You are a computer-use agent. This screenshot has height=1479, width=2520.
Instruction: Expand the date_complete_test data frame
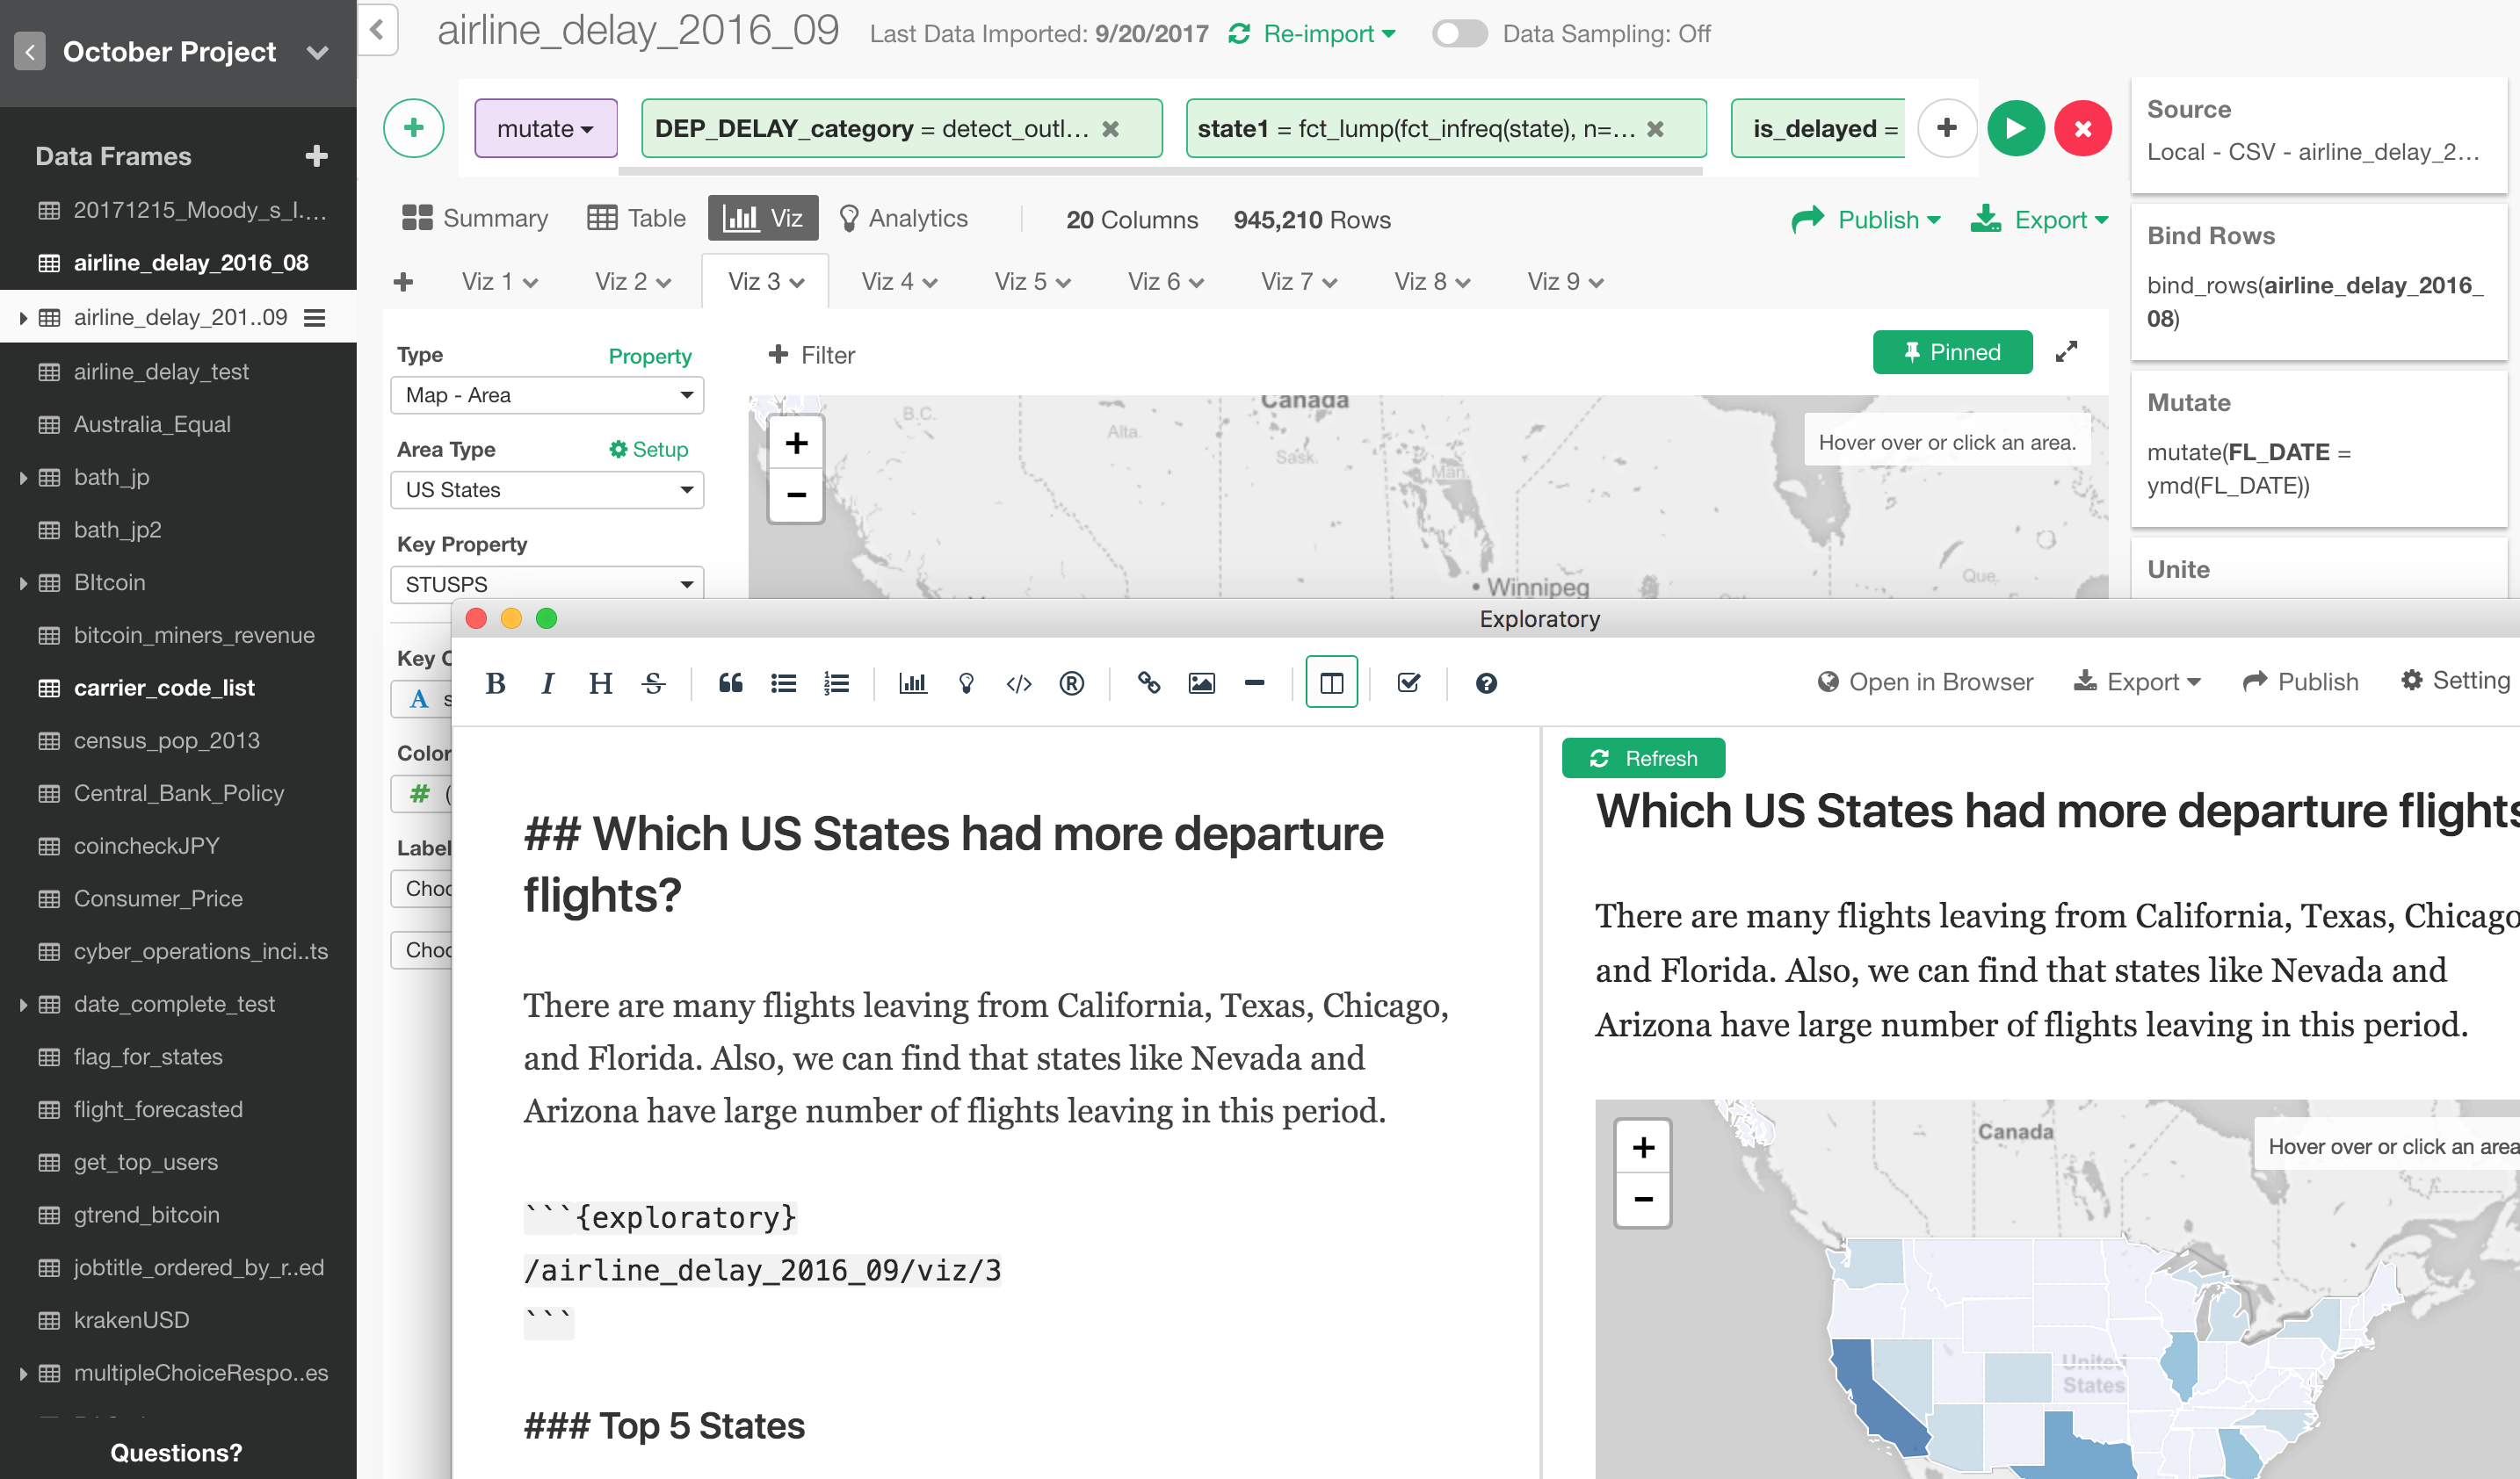tap(22, 1005)
